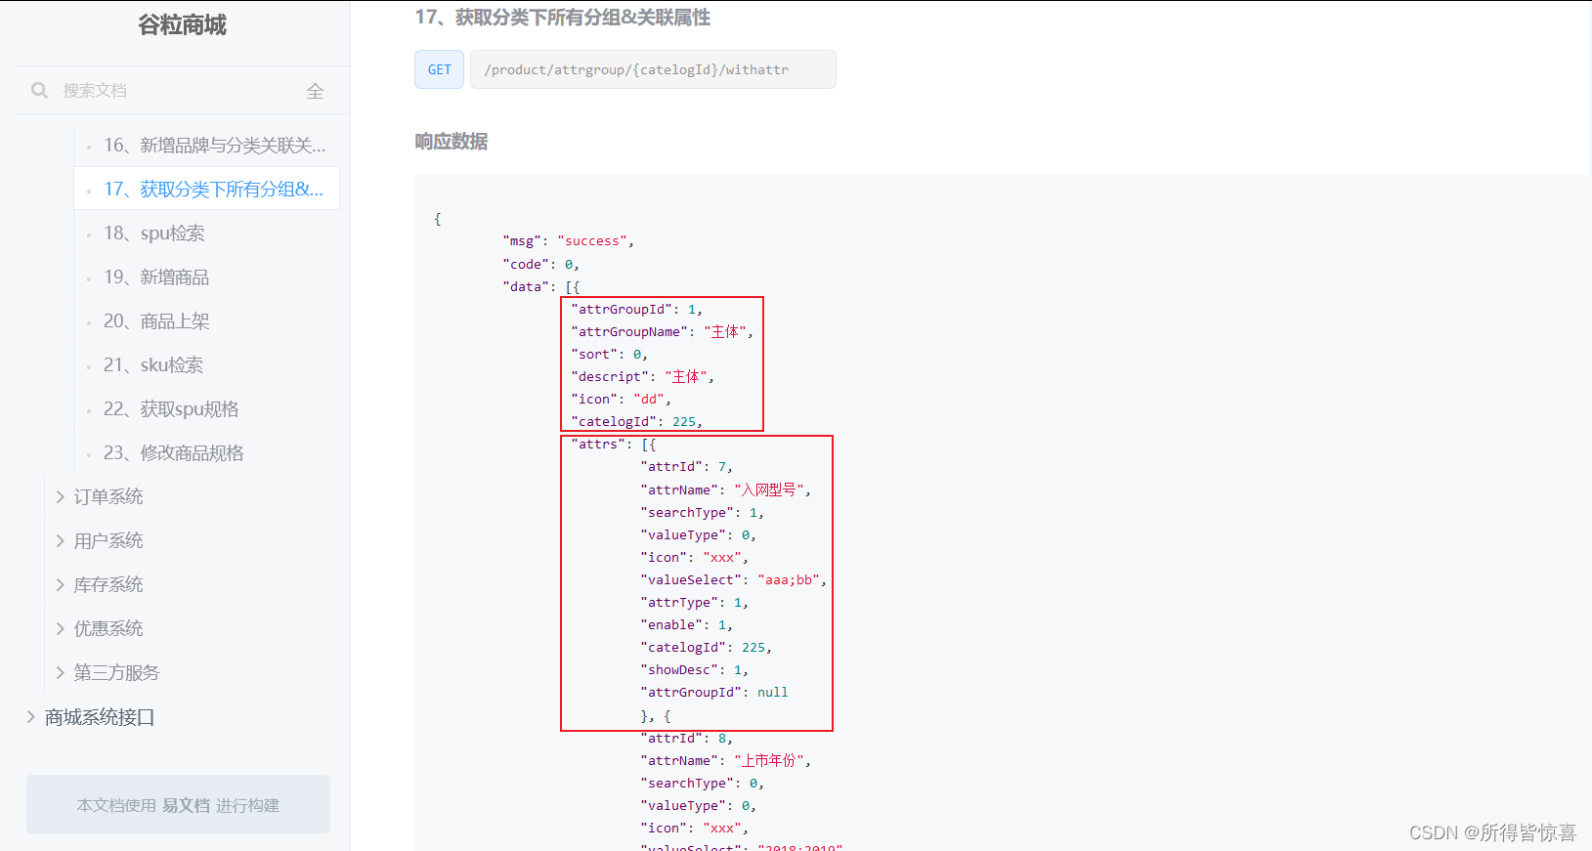Open the 优惠系统 folder label
The width and height of the screenshot is (1592, 851).
coord(108,629)
